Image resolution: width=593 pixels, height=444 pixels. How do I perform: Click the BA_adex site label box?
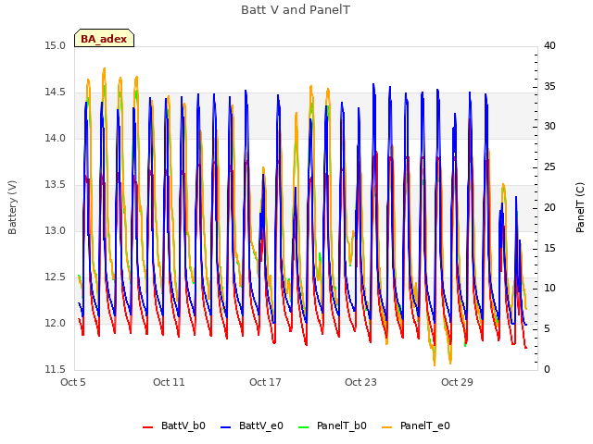point(104,38)
